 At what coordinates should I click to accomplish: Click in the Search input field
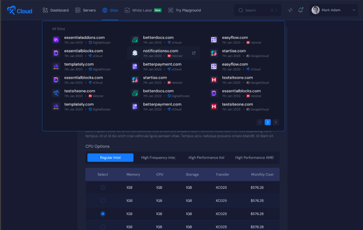click(258, 10)
